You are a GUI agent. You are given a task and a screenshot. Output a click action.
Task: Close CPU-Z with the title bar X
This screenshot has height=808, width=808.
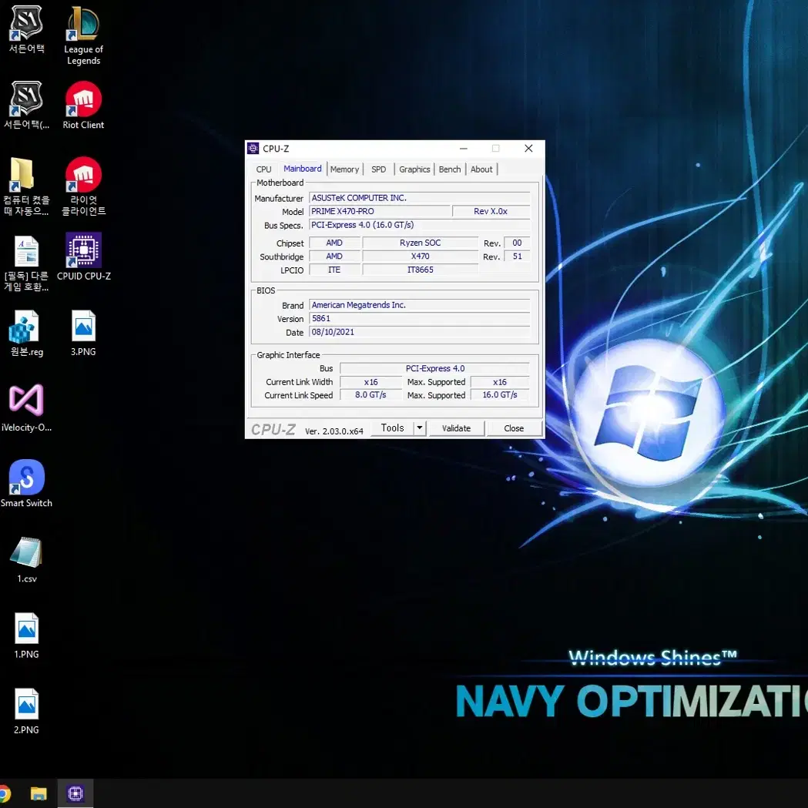528,149
